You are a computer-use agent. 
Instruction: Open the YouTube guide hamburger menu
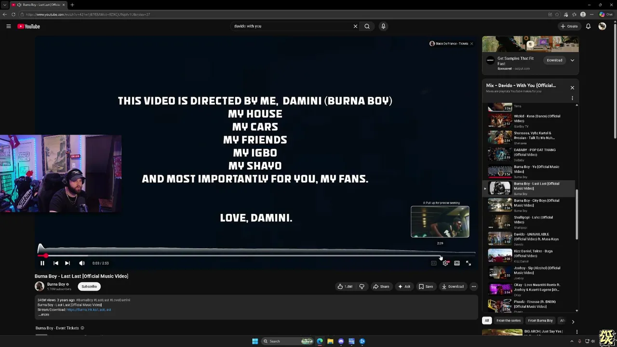(x=9, y=26)
